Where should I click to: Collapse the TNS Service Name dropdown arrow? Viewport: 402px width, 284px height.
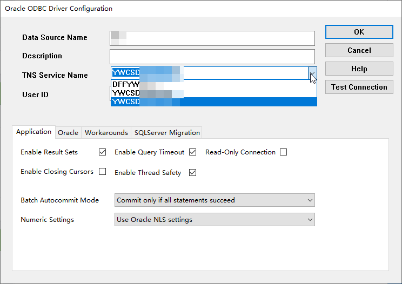click(312, 73)
